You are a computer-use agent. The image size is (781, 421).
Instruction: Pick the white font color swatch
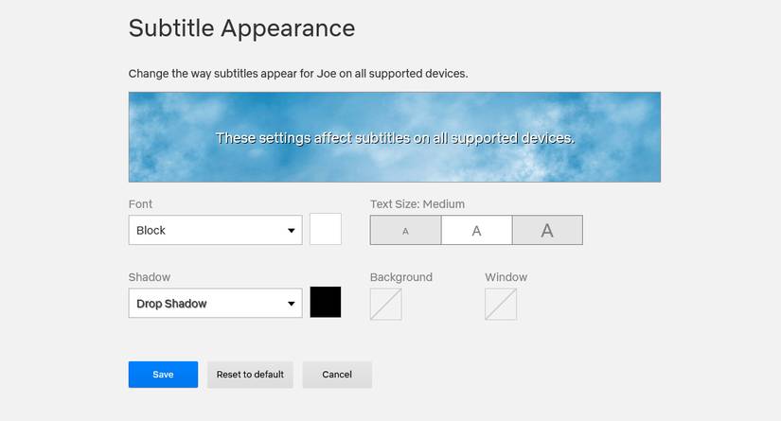pos(326,229)
